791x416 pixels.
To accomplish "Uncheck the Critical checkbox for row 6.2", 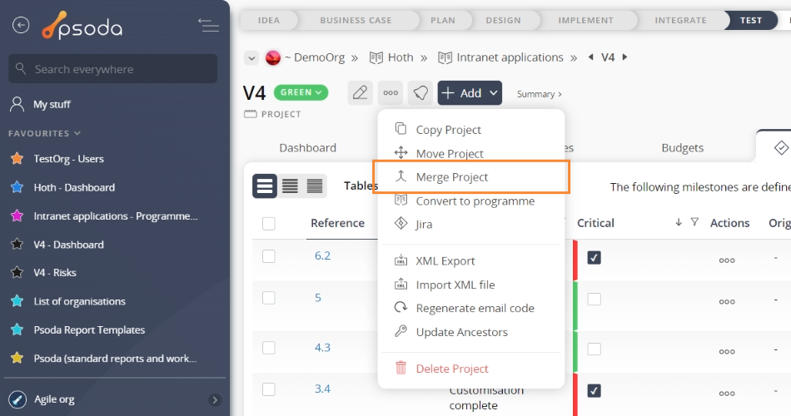I will coord(594,258).
